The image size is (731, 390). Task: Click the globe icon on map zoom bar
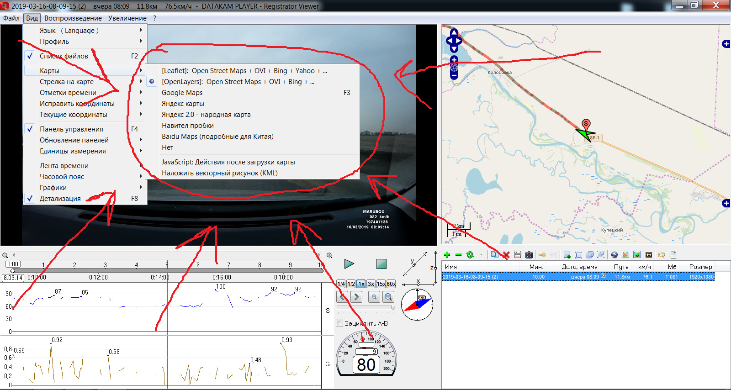[454, 68]
